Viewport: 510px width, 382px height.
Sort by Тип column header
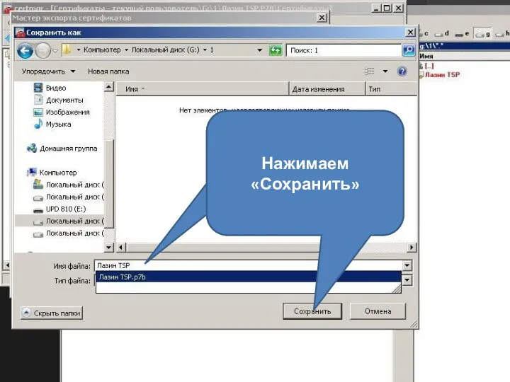click(391, 89)
